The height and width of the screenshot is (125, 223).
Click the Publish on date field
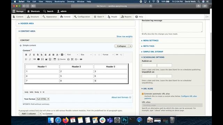pos(149,65)
